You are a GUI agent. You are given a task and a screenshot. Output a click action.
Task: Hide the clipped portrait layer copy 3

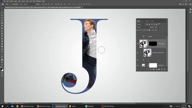tap(138, 53)
